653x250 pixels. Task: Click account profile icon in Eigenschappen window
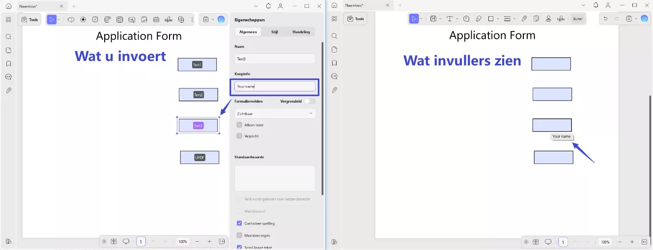click(280, 6)
